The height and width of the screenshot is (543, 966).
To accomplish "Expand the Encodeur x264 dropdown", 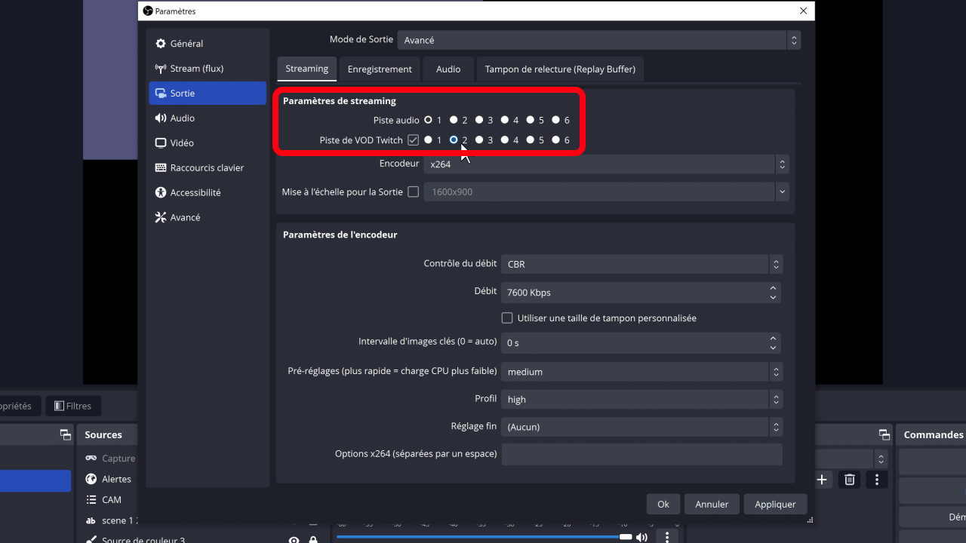I will click(606, 164).
